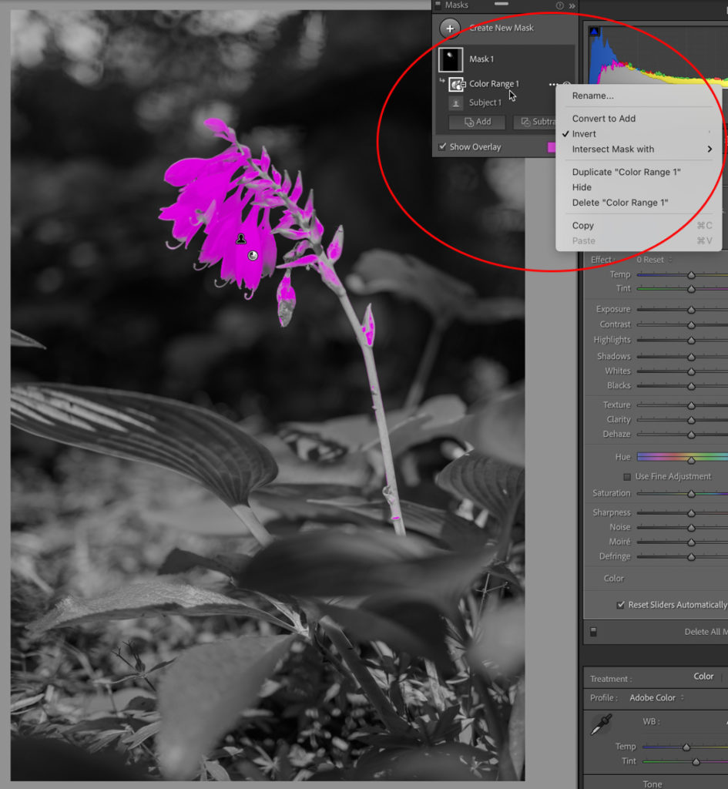Click the Add mask button
Screen dimensions: 728x789
click(x=477, y=122)
